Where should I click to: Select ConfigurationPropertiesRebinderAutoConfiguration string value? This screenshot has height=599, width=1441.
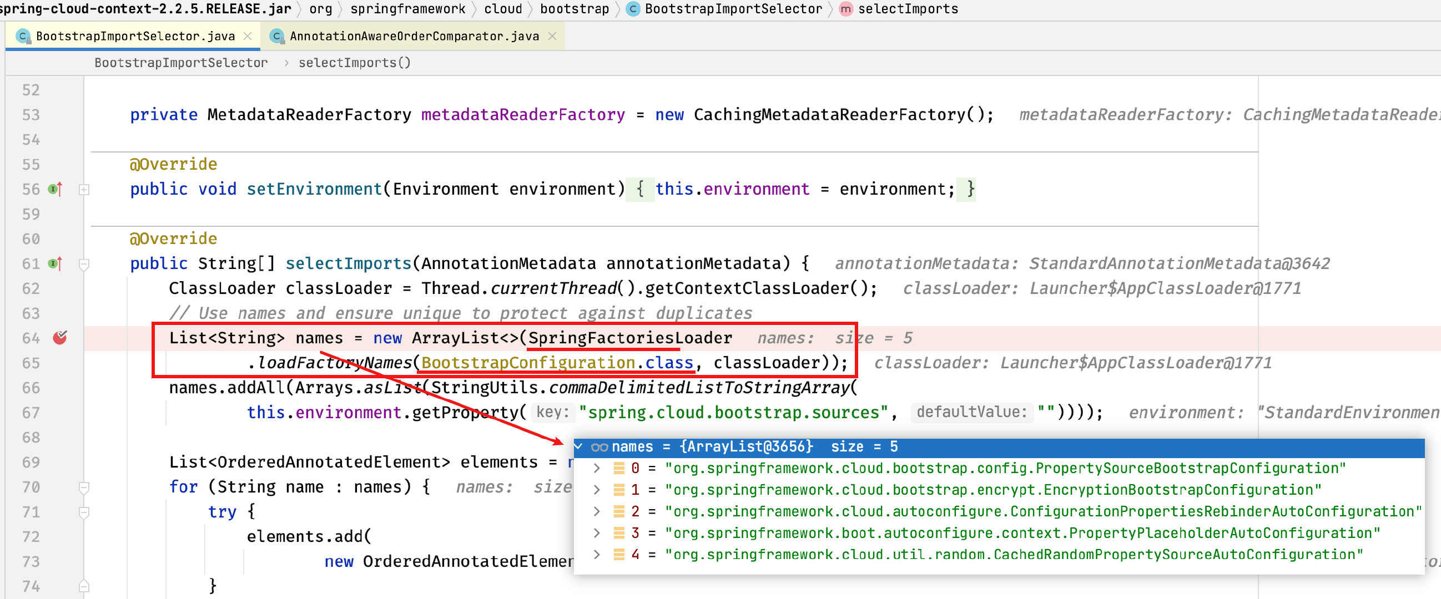(1043, 511)
